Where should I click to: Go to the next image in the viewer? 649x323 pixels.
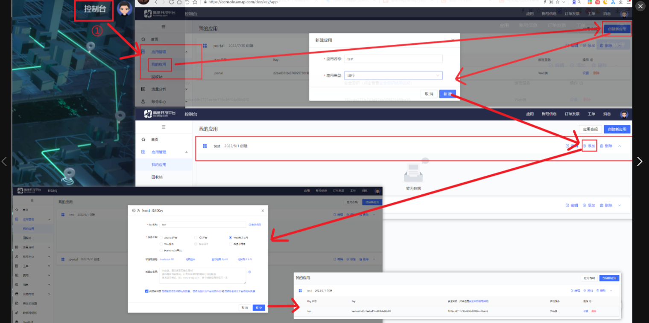coord(639,161)
